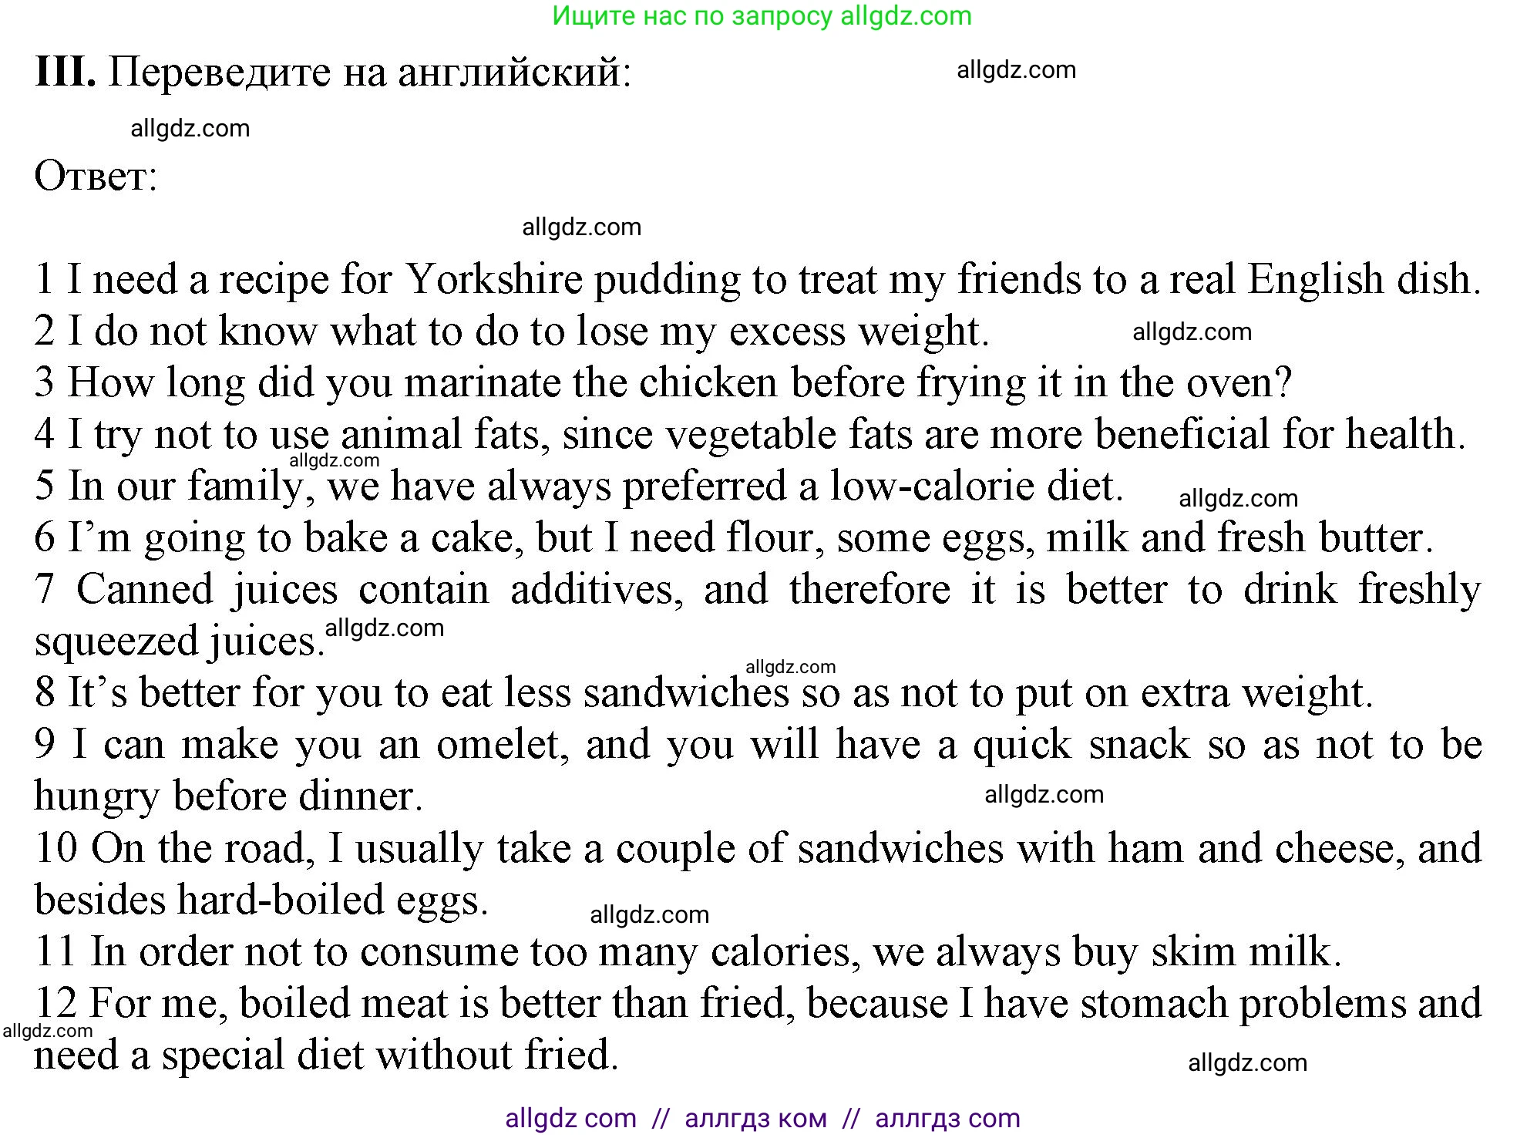The image size is (1527, 1138).
Task: Click sentence 5 about a low-calorie diet
Action: (578, 487)
